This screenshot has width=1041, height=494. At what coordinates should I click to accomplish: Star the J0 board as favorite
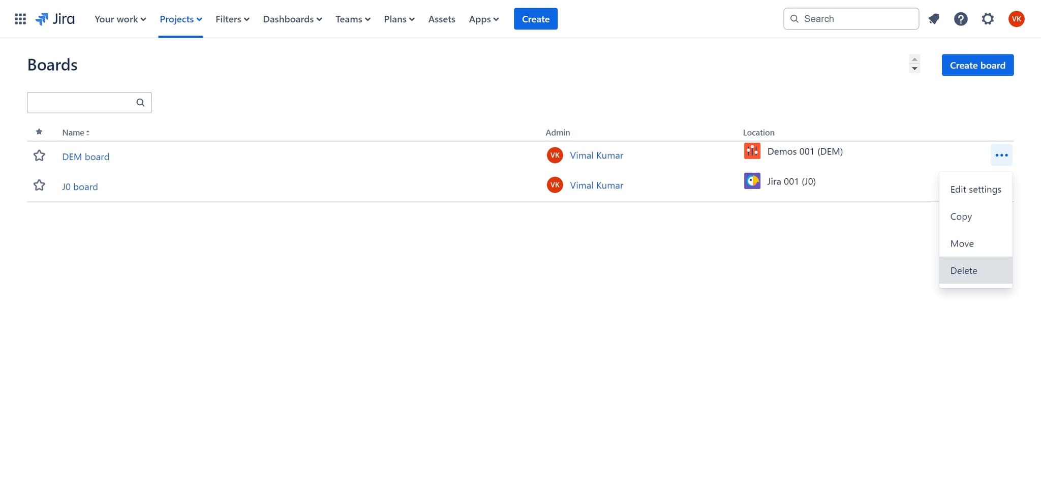[39, 186]
